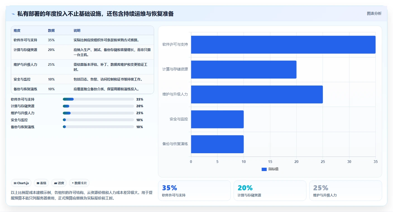The height and width of the screenshot is (212, 393).
Task: Click the x-axis tick 35
Action: click(375, 162)
